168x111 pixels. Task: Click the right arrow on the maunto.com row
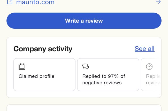(x=158, y=2)
